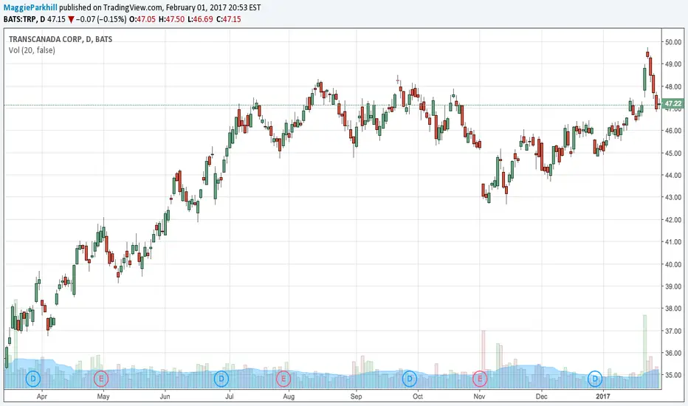
Task: Click the May label on time axis
Action: (103, 397)
